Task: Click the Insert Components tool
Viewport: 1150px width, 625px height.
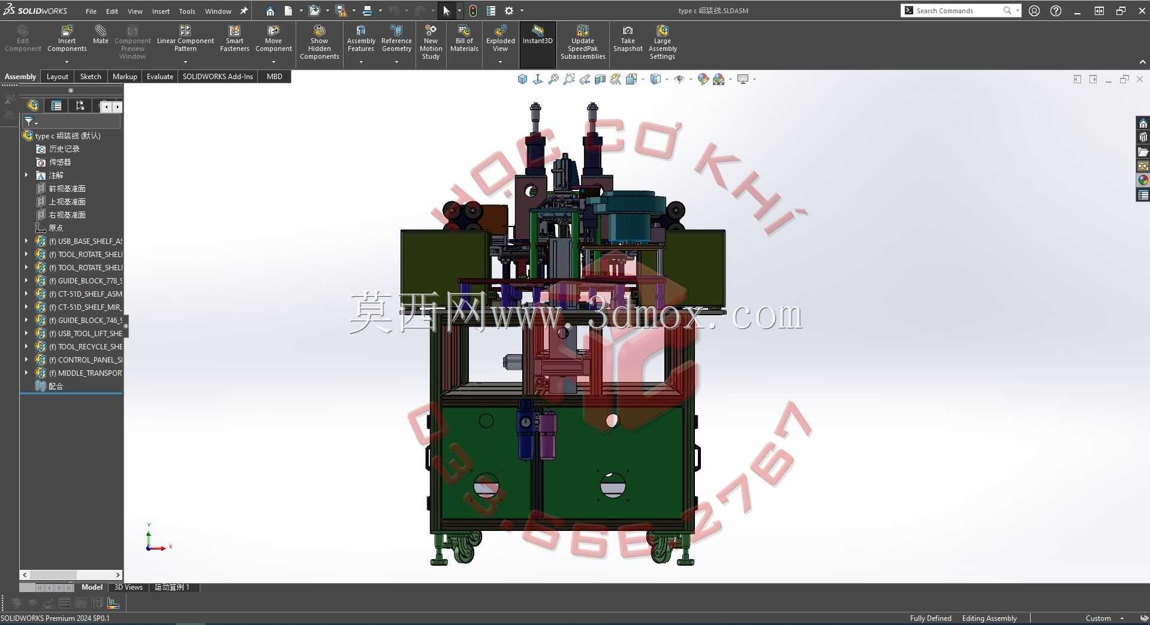Action: (67, 39)
